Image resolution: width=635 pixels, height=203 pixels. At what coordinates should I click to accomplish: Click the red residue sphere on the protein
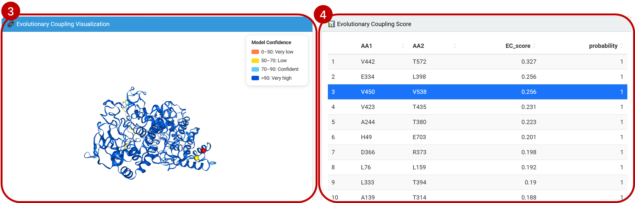pos(203,151)
